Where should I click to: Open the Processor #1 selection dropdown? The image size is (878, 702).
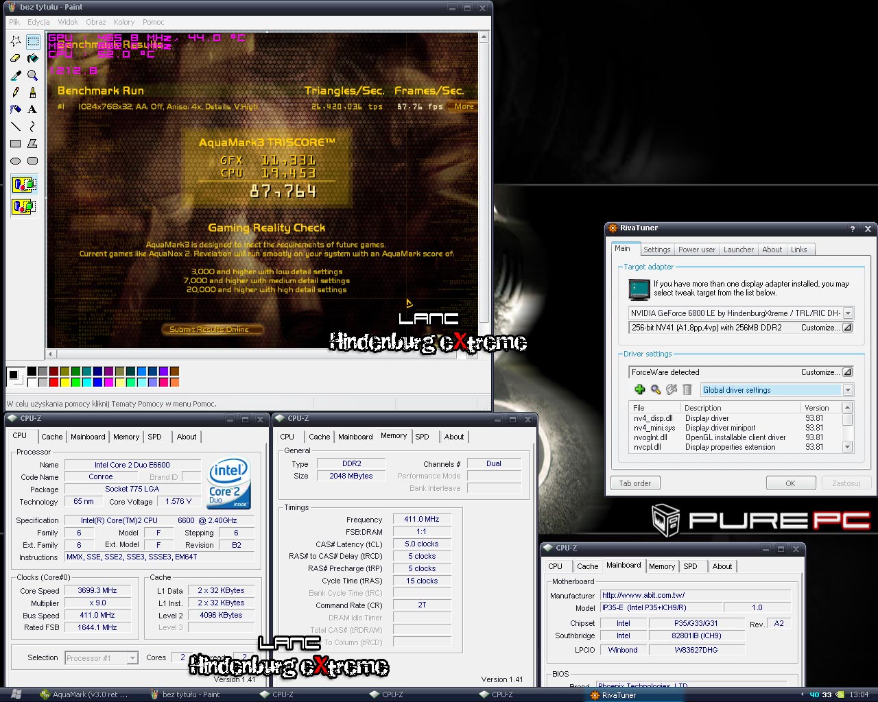click(x=132, y=658)
